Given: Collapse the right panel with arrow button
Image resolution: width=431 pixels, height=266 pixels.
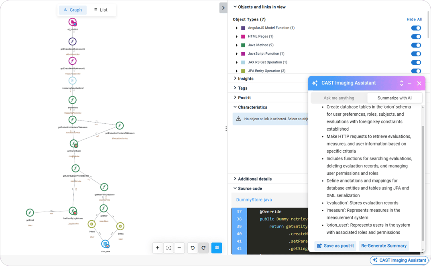Looking at the screenshot, I should (x=223, y=8).
